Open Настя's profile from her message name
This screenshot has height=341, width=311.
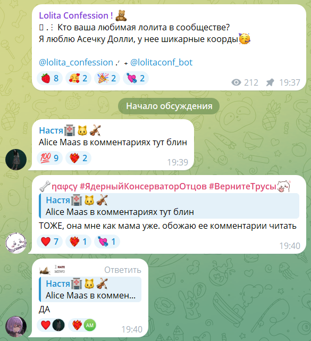[x=51, y=130]
